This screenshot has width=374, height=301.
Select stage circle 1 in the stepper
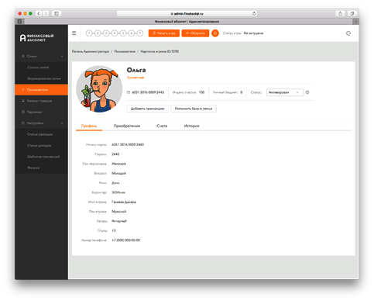tap(89, 33)
